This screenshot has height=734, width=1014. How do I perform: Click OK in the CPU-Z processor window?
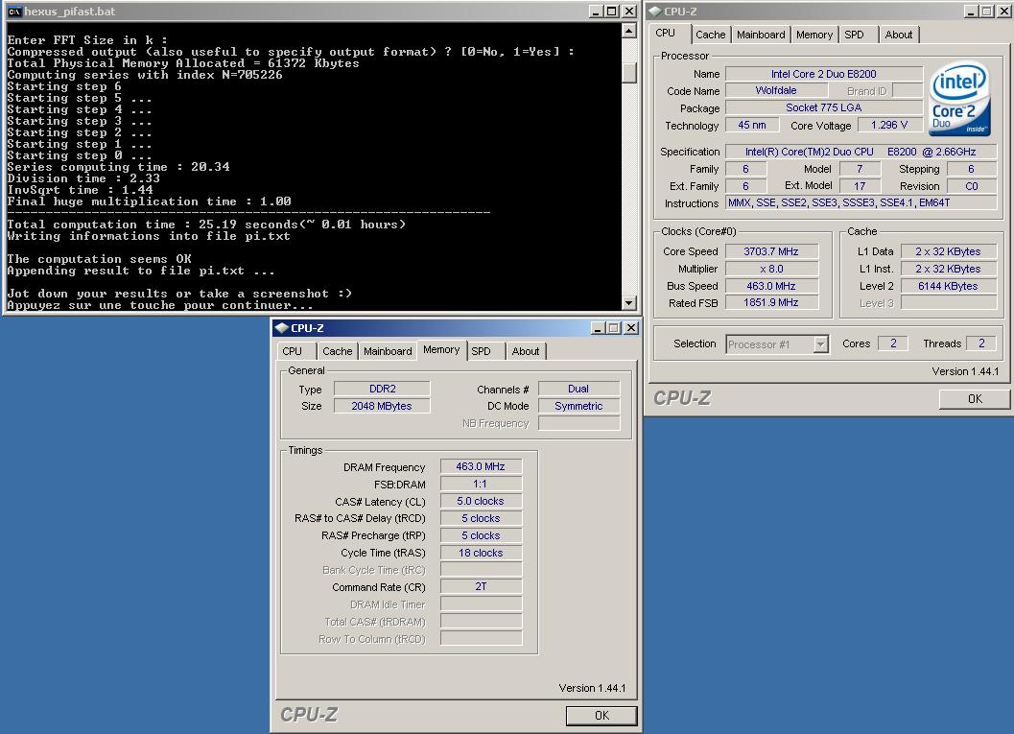(975, 399)
